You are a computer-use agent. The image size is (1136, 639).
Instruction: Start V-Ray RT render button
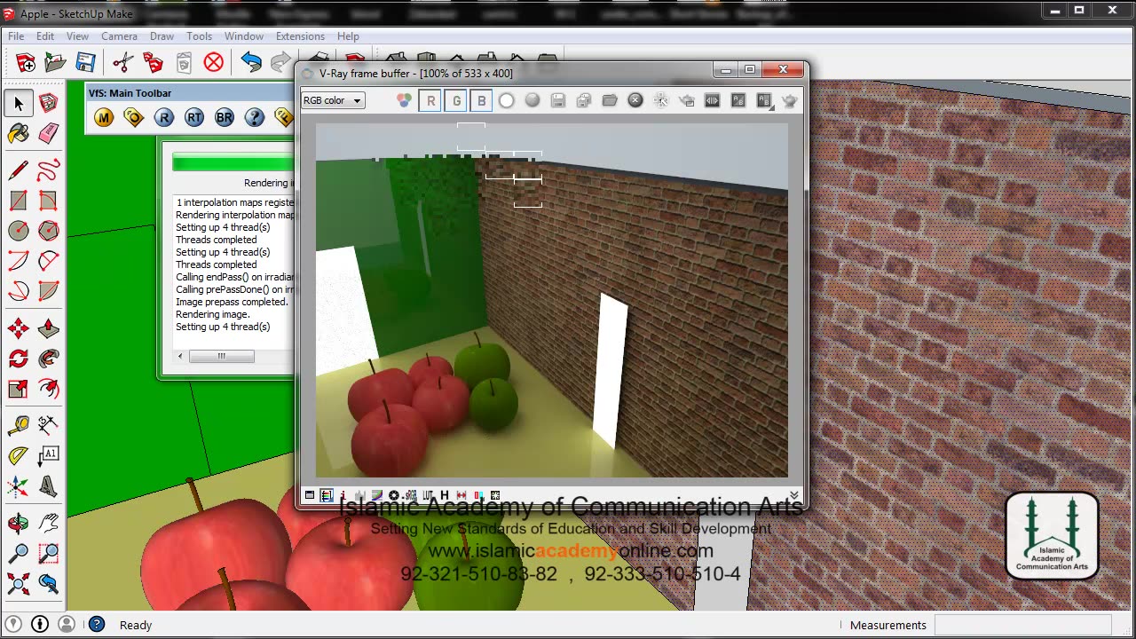194,117
